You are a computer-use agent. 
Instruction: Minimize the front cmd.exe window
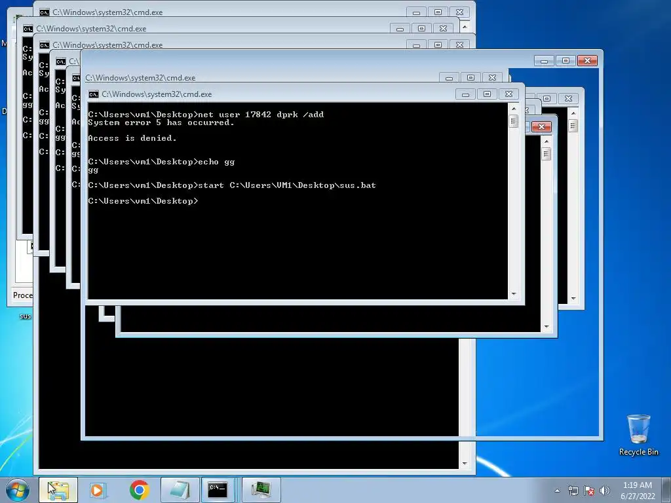tap(465, 94)
